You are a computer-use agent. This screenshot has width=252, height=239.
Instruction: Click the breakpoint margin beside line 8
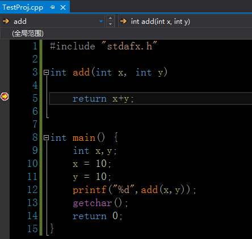click(5, 137)
